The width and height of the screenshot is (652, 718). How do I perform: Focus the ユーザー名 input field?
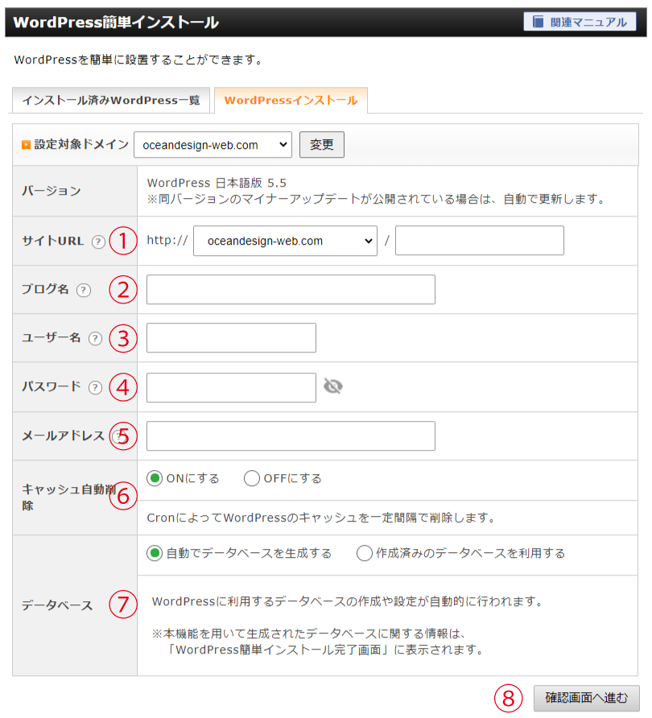(231, 338)
